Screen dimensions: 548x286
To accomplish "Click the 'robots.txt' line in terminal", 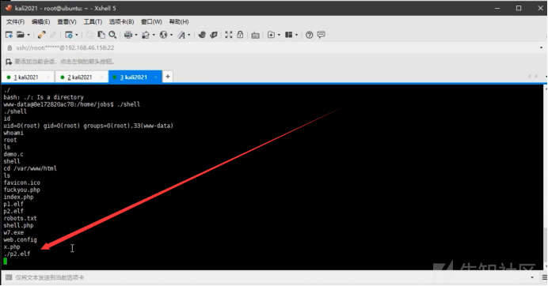I will (x=21, y=218).
